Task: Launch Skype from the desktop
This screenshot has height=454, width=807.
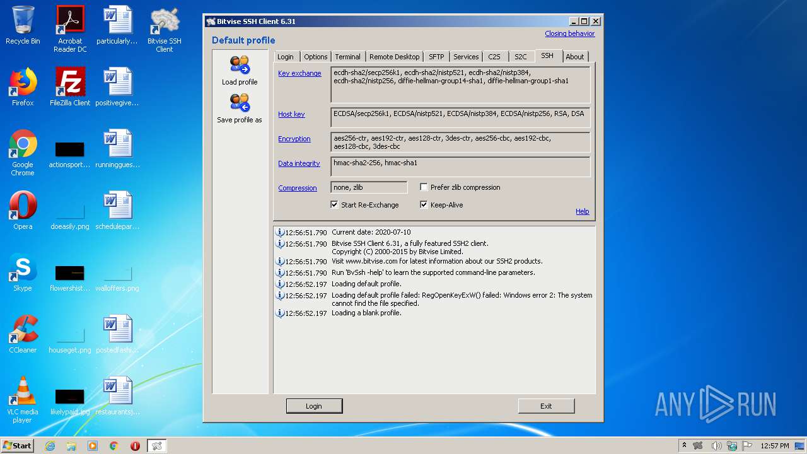Action: coord(23,272)
